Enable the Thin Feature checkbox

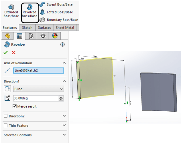click(5, 126)
